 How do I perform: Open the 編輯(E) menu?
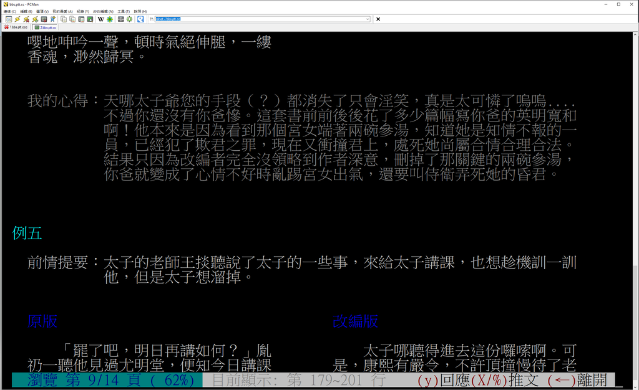coord(26,11)
